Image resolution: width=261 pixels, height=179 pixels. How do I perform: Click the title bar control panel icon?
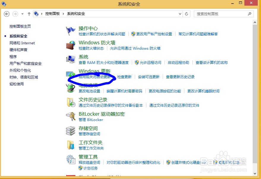coord(4,4)
